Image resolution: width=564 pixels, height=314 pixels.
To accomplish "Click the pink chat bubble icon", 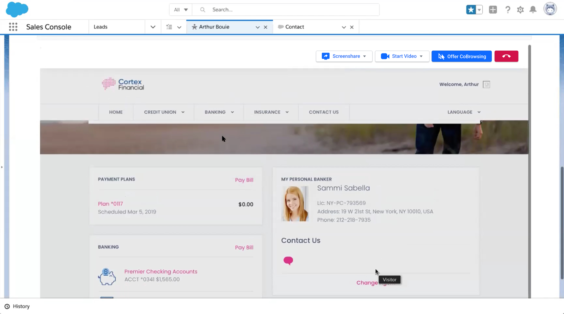I will pyautogui.click(x=288, y=260).
